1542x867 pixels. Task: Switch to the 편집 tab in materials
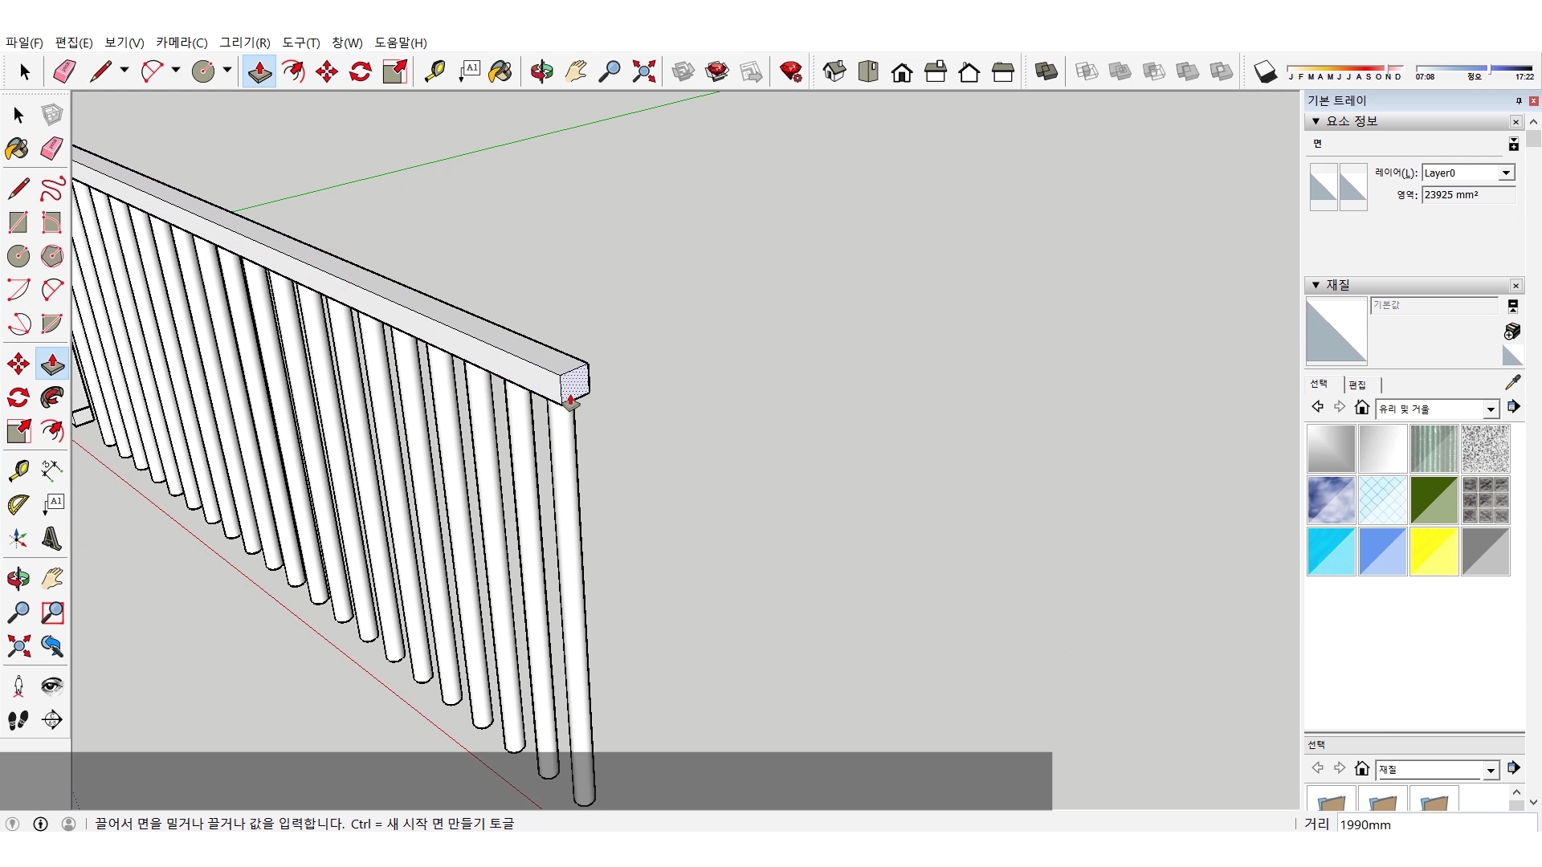pyautogui.click(x=1357, y=385)
